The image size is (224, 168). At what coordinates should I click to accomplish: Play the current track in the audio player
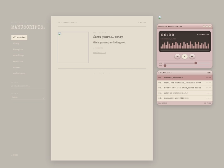pyautogui.click(x=185, y=56)
